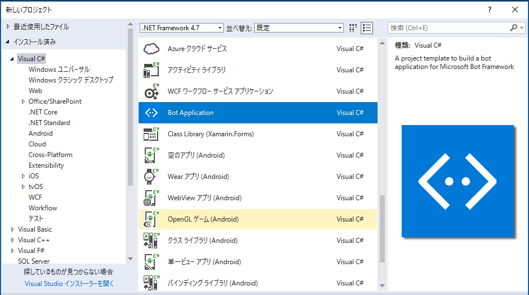Select the Extensibility category
The image size is (529, 295).
click(x=46, y=165)
